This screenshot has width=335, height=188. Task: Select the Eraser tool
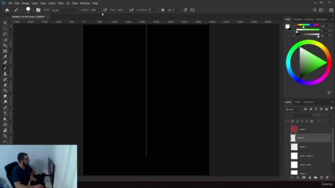[x=5, y=85]
